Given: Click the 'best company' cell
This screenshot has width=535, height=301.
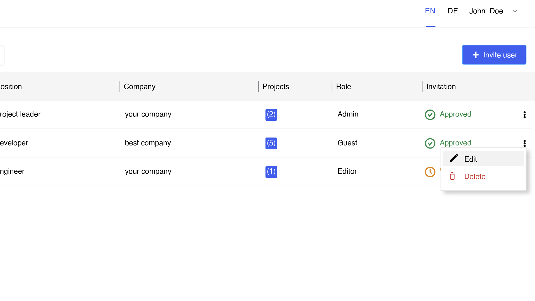Looking at the screenshot, I should tap(148, 143).
